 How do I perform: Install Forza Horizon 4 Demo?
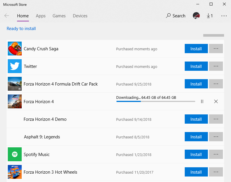pos(196,119)
